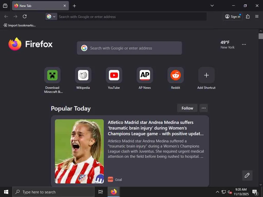
Task: Expand the list all tabs chevron
Action: 212,6
